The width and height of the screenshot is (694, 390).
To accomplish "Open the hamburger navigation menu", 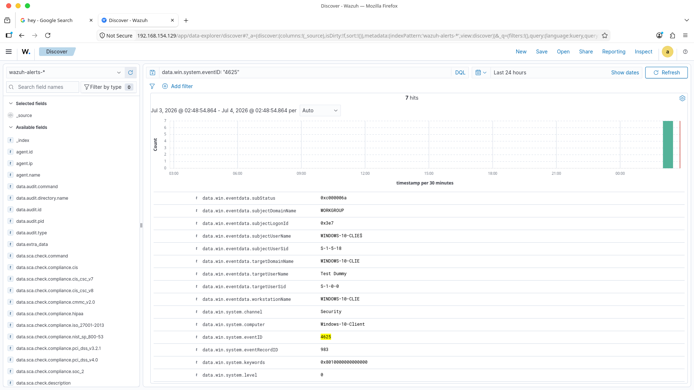I will point(9,52).
